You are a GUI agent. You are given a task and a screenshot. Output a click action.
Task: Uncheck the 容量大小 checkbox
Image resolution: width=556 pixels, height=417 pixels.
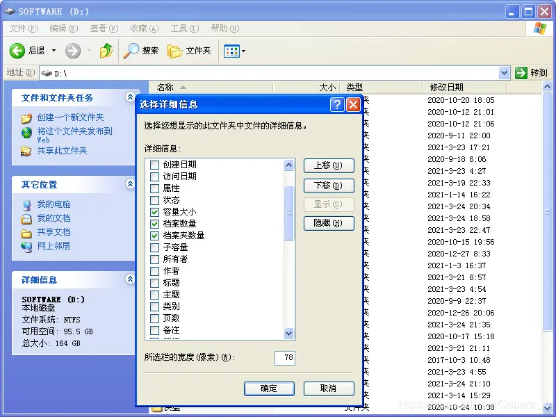154,212
